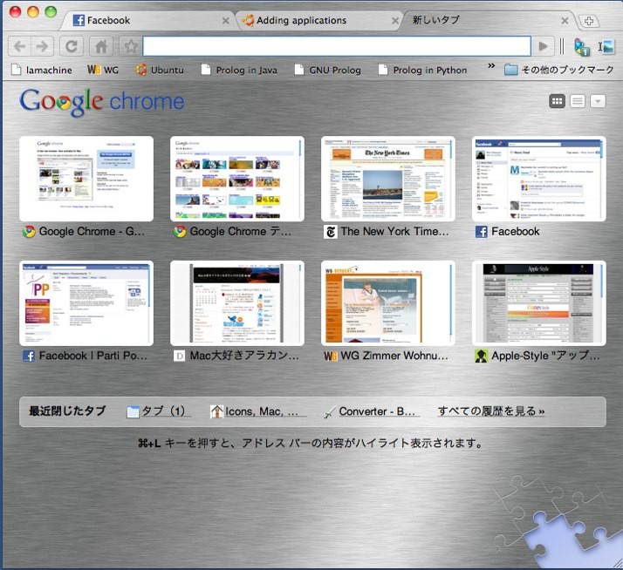This screenshot has height=570, width=623.
Task: Open the extension icon with colored figures
Action: tap(582, 47)
